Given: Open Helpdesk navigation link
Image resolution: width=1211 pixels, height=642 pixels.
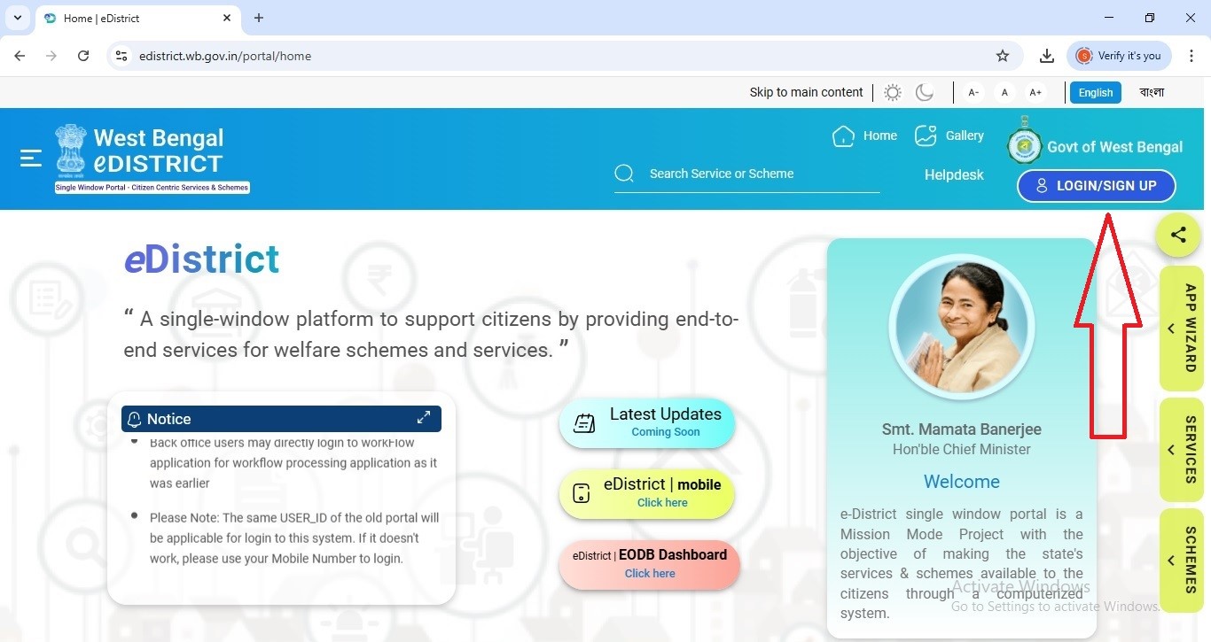Looking at the screenshot, I should [954, 174].
